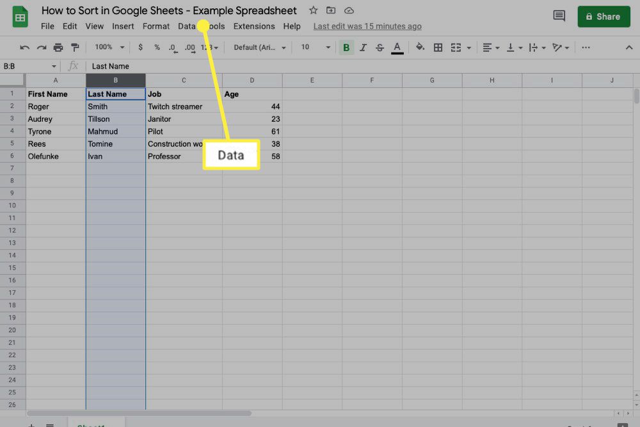Click the horizontal scrollbar thumb
640x427 pixels.
pos(139,414)
